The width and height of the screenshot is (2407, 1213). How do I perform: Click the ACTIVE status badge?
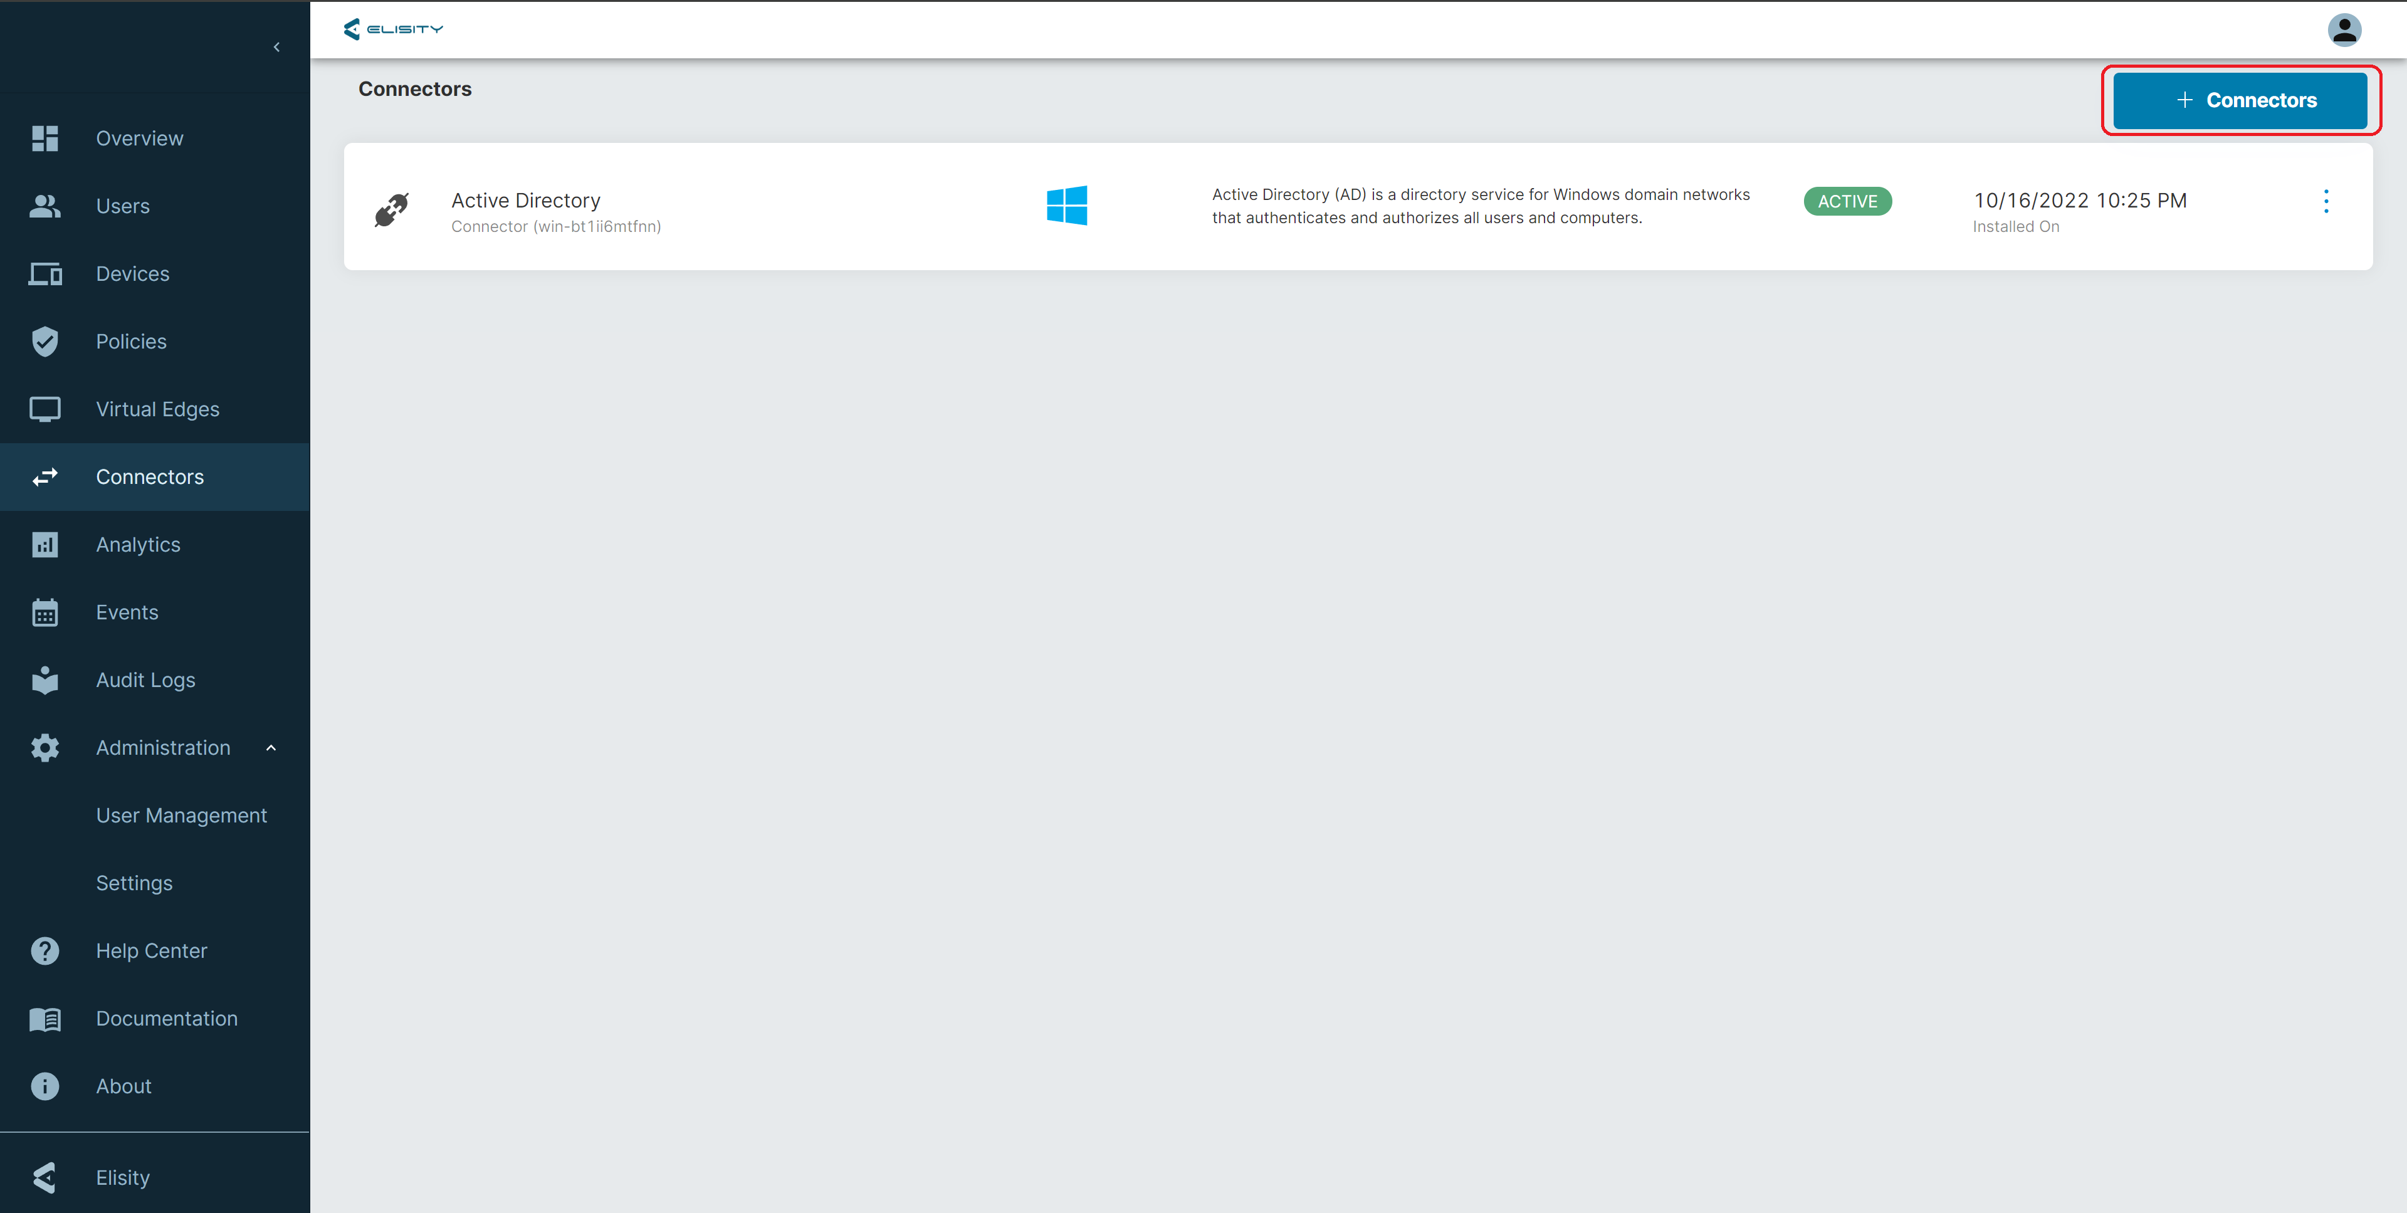click(1847, 202)
